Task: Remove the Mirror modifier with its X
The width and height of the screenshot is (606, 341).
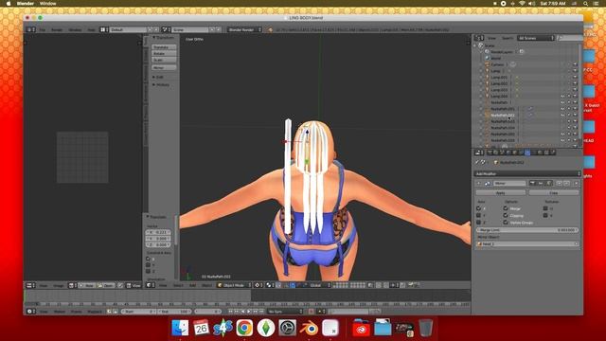Action: (577, 183)
